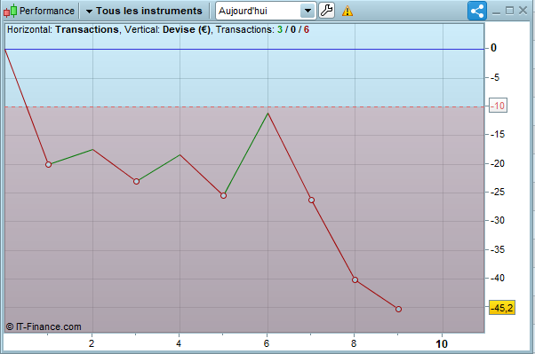Open the wrench settings icon
This screenshot has height=354, width=535.
(x=326, y=11)
